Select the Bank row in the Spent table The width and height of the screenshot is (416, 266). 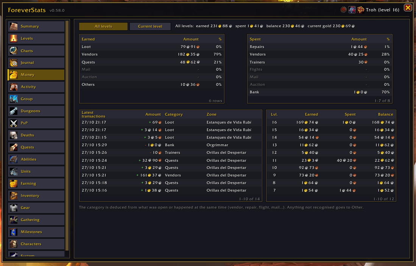click(x=320, y=92)
